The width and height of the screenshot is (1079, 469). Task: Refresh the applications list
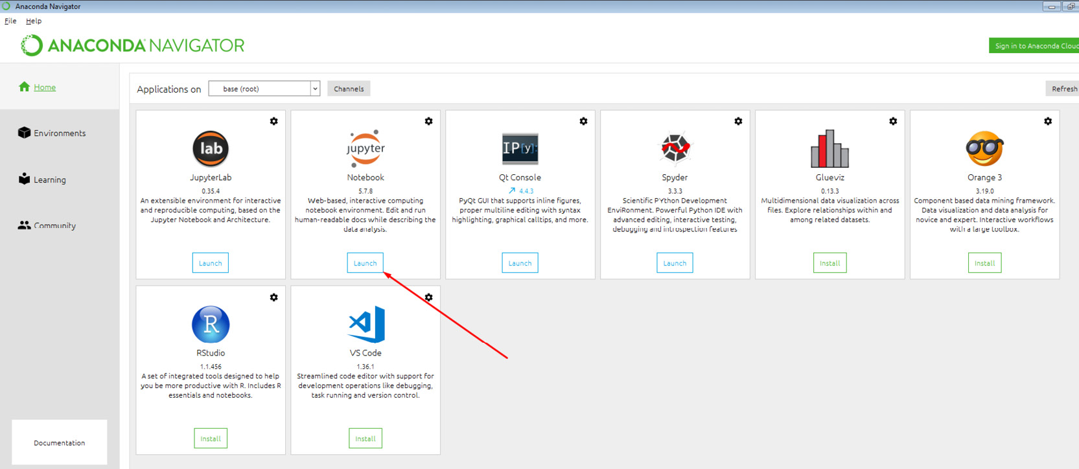[x=1063, y=89]
